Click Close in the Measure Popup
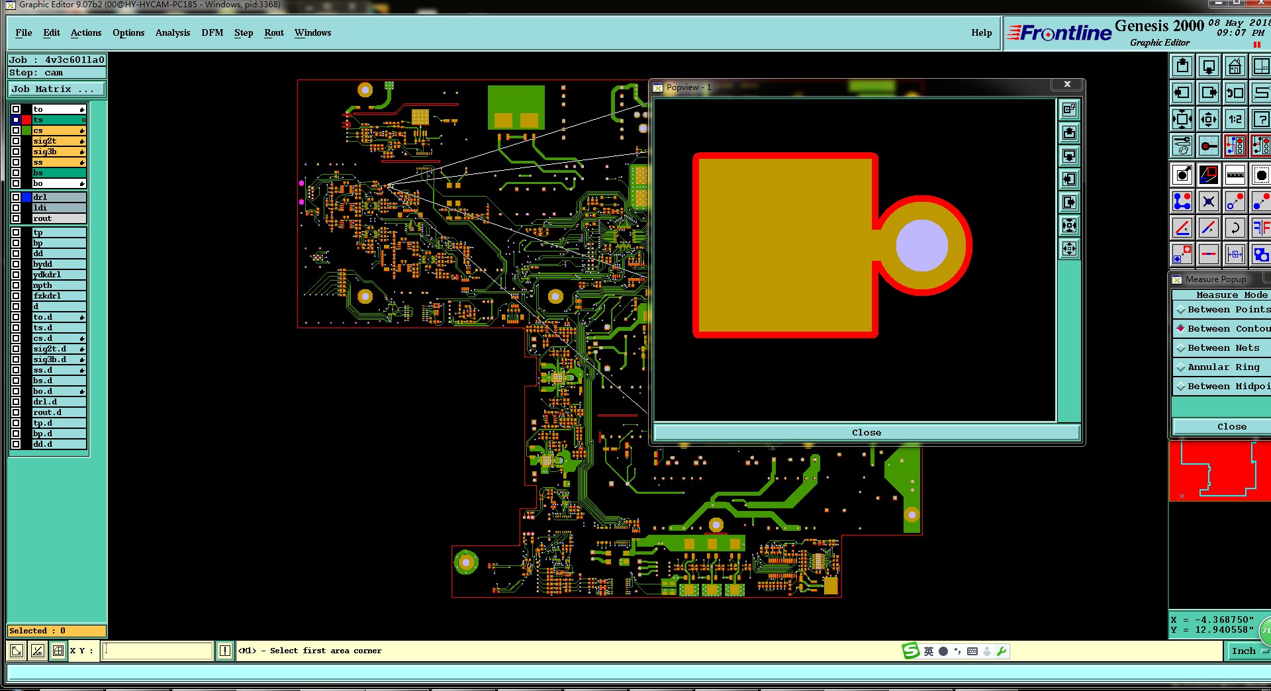This screenshot has height=691, width=1271. coord(1222,427)
